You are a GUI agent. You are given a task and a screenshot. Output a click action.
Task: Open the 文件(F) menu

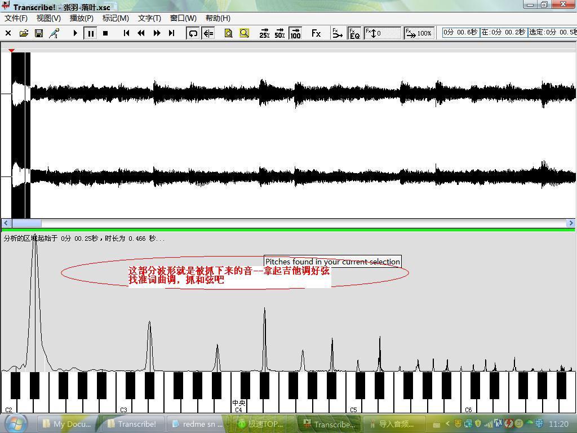coord(16,18)
